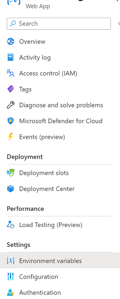Viewport: 120px width, 299px height.
Task: Click the Deployment slots icon
Action: [10, 173]
